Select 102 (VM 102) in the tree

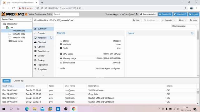click(17, 34)
